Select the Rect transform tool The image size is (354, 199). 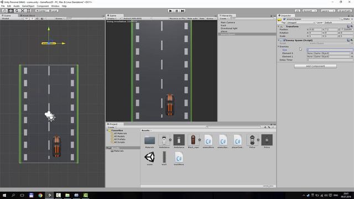point(29,11)
